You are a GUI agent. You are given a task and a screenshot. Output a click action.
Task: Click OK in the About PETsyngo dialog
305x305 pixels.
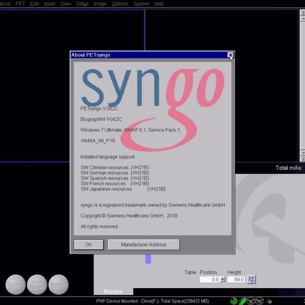pyautogui.click(x=88, y=245)
